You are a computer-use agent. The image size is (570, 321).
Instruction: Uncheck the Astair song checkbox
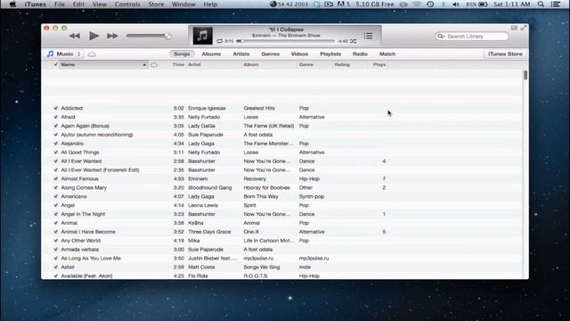(55, 267)
